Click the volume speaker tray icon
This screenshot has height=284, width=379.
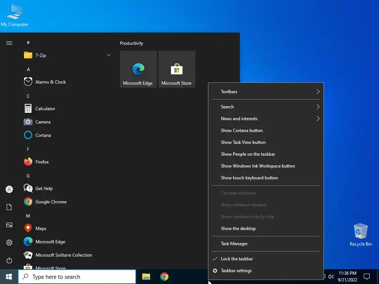tap(331, 277)
